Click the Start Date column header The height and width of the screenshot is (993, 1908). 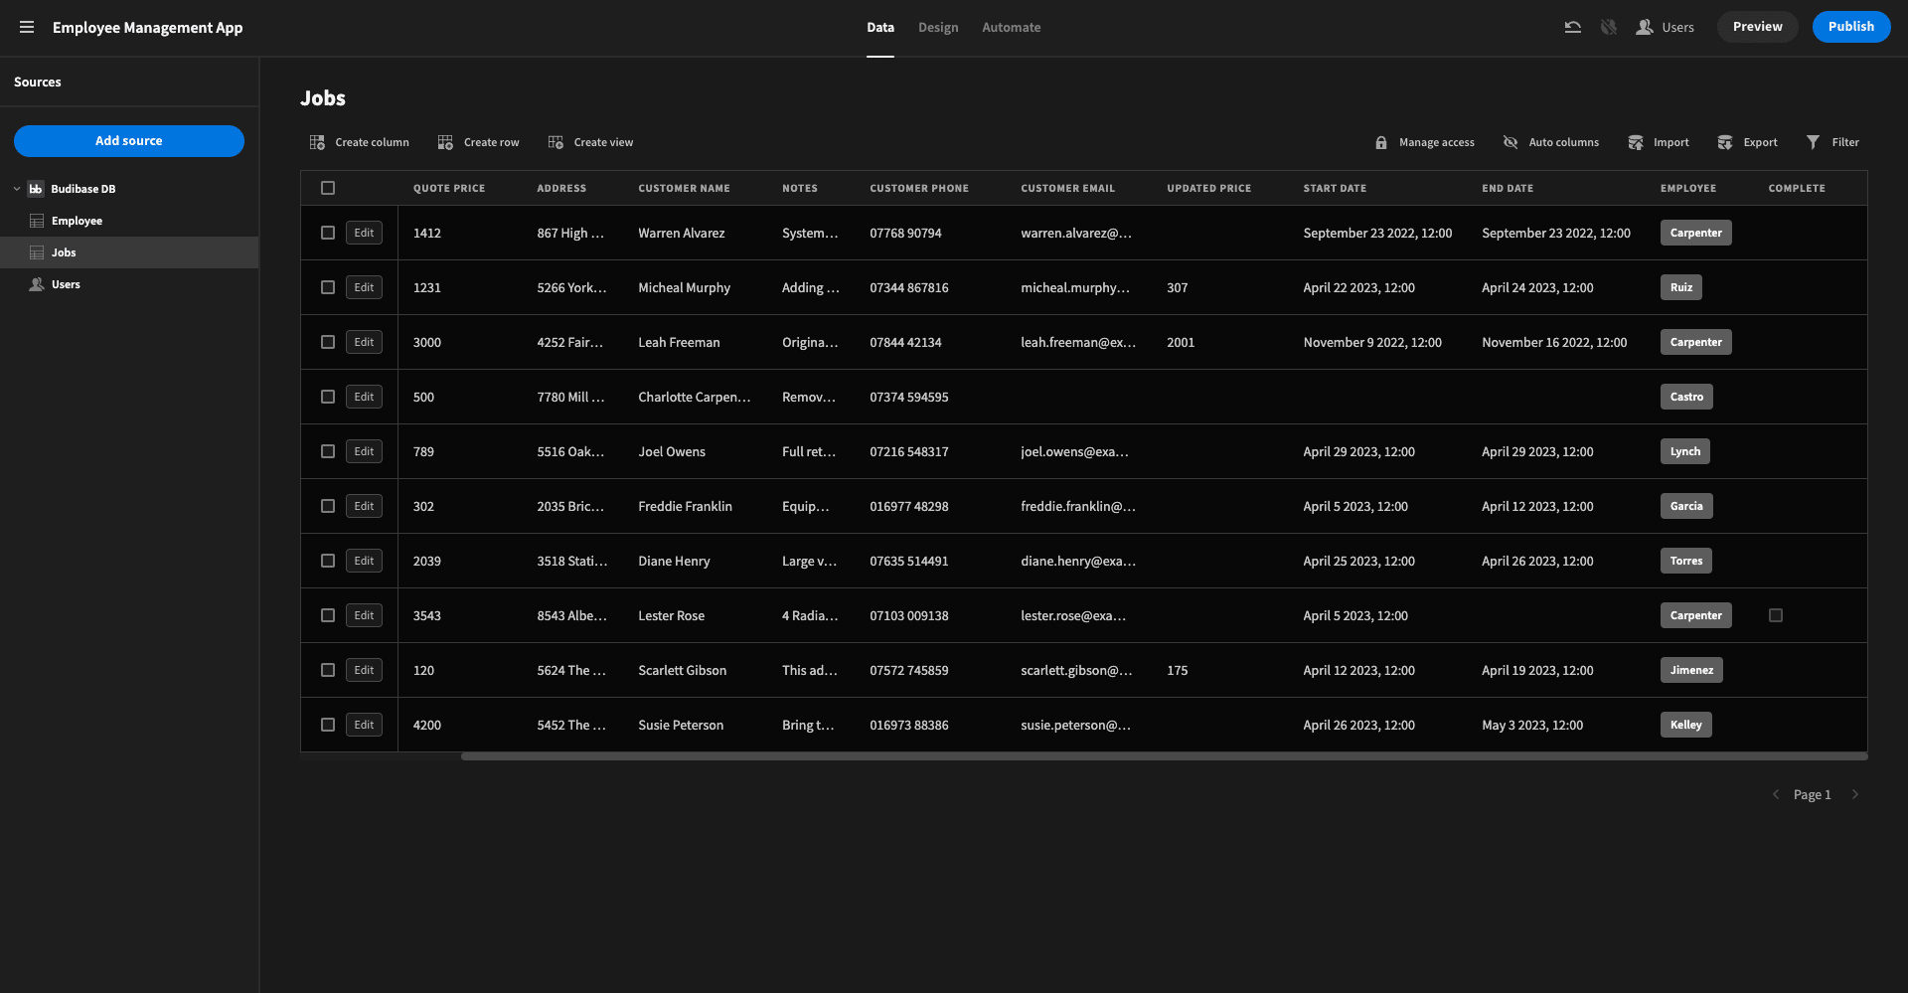tap(1335, 188)
